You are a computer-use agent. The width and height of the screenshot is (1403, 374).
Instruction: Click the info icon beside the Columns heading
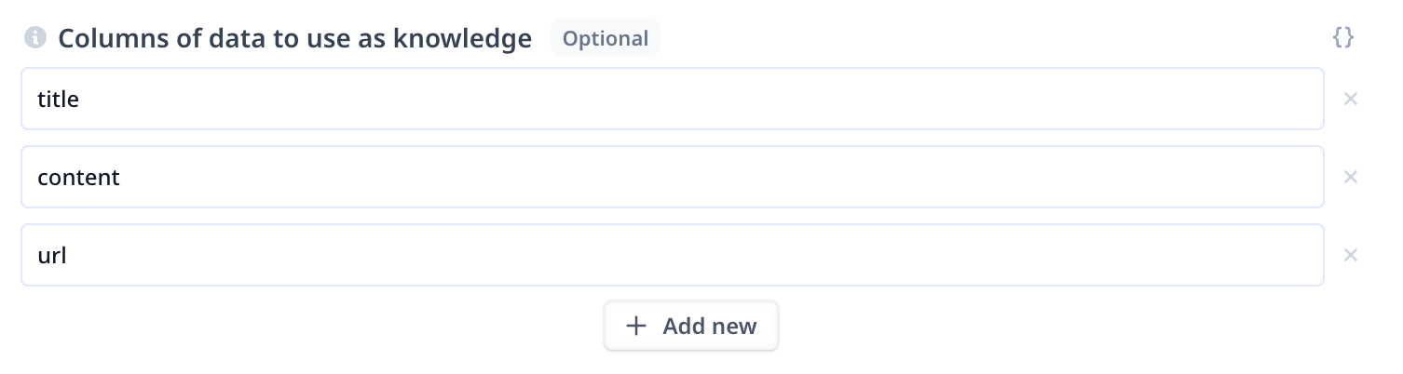(x=35, y=38)
